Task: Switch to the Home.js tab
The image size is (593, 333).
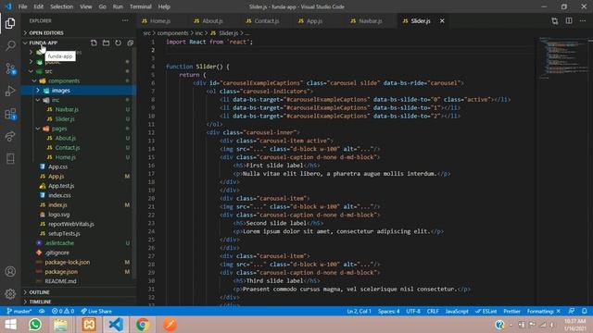Action: [x=159, y=20]
